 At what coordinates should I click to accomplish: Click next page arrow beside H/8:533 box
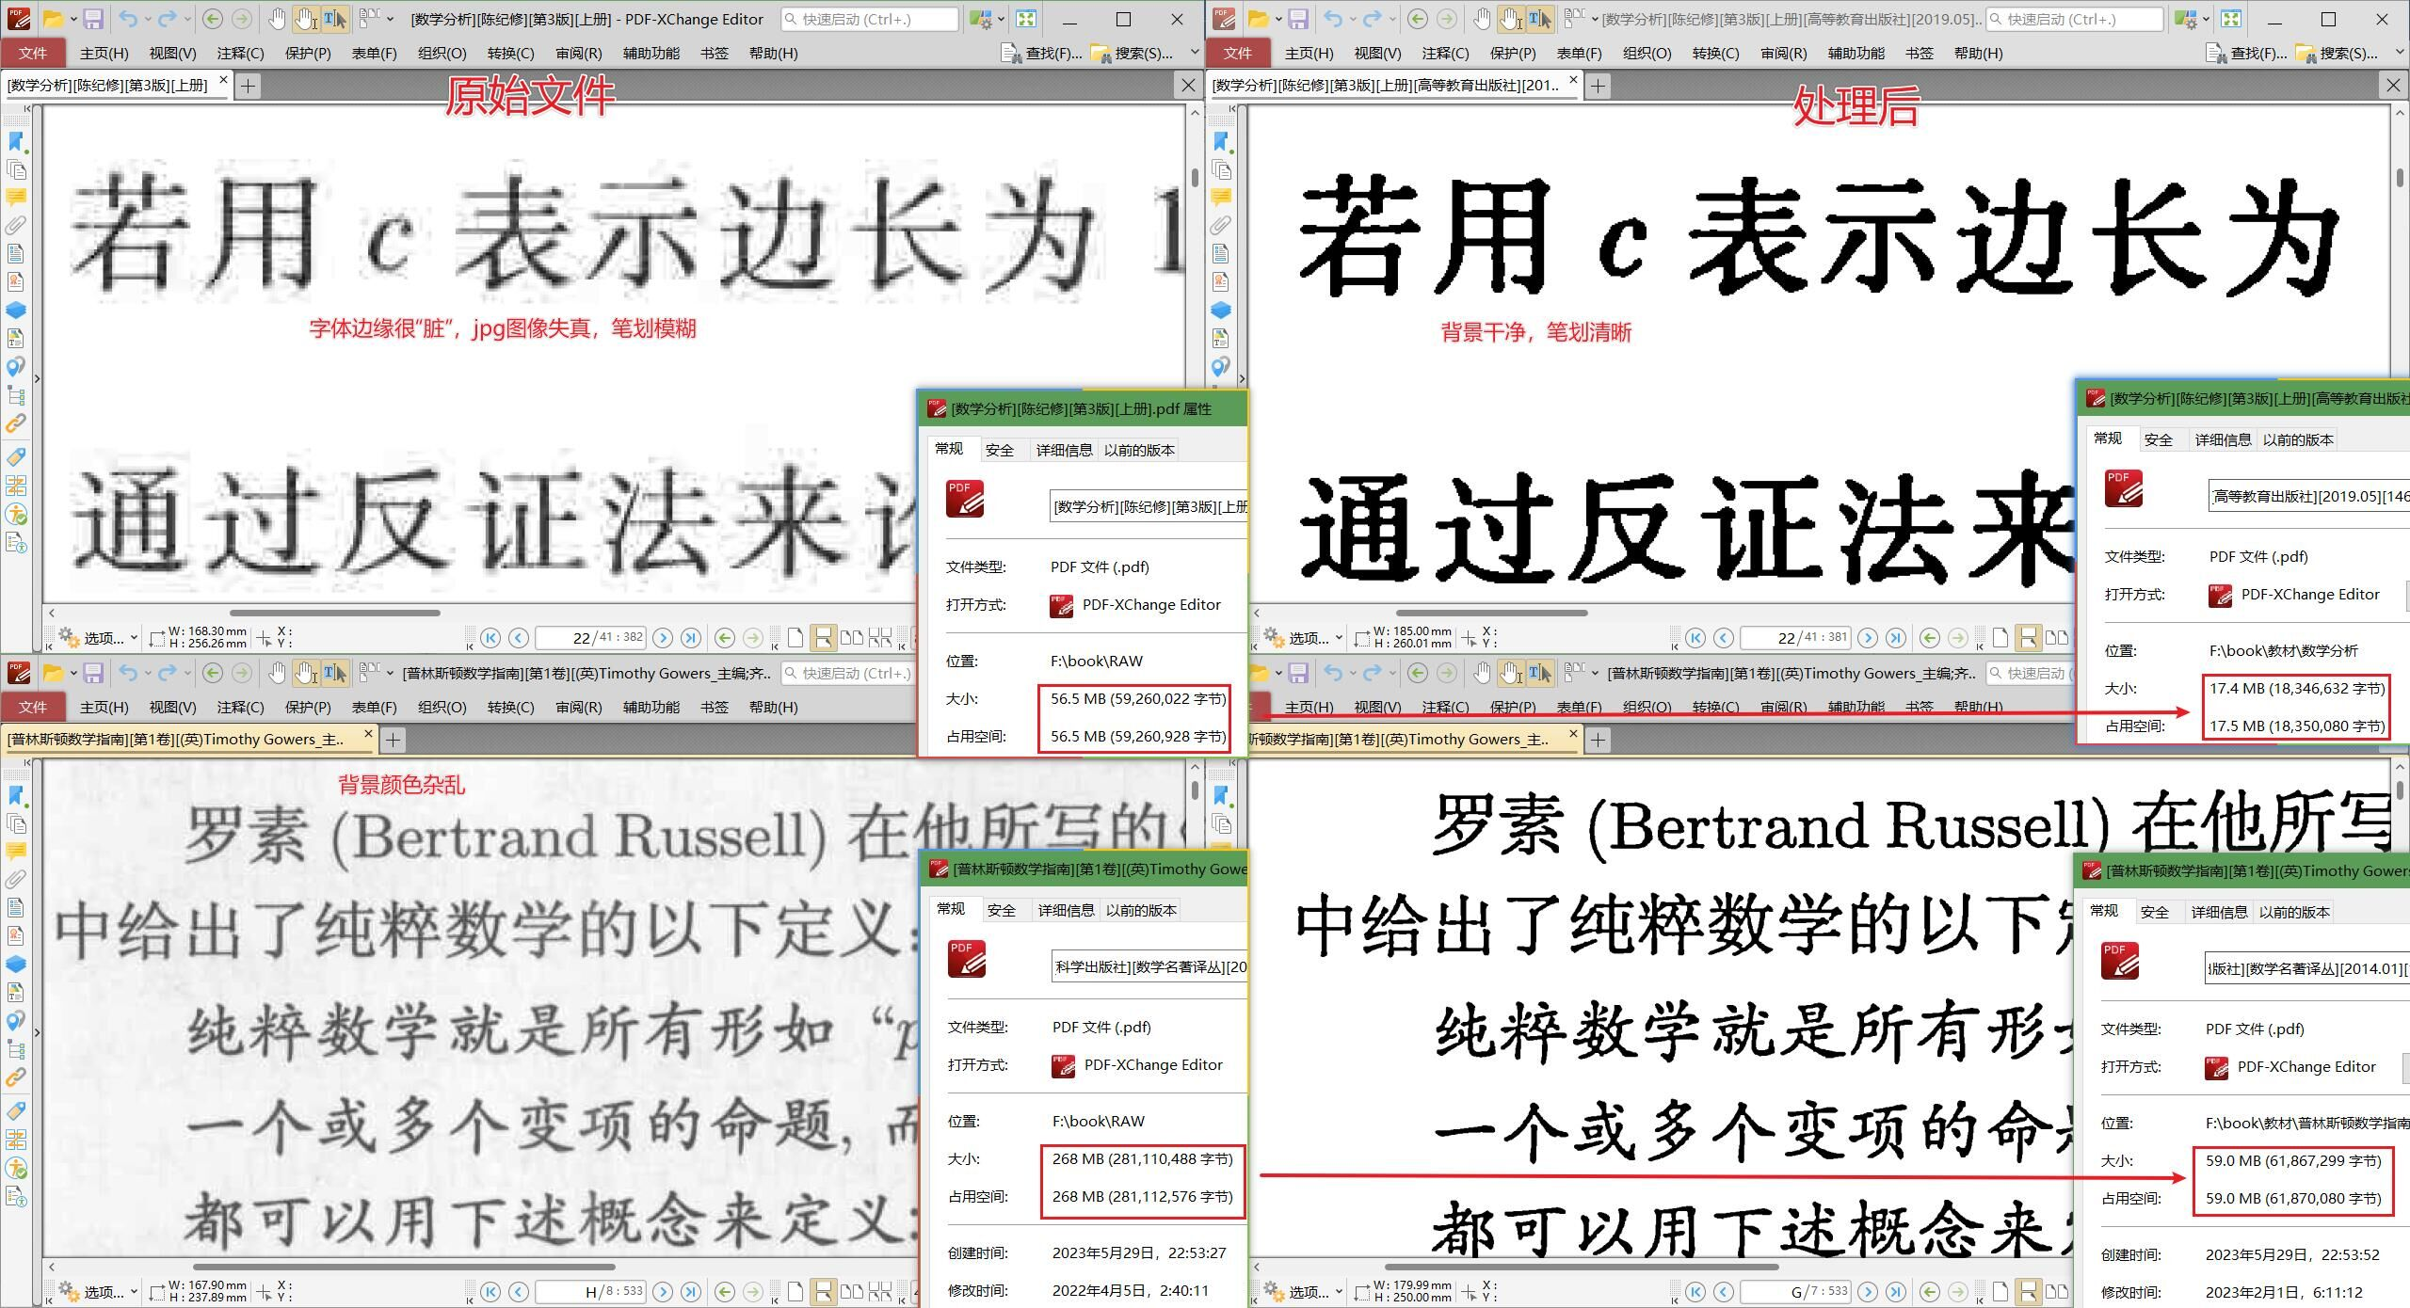pos(663,1292)
